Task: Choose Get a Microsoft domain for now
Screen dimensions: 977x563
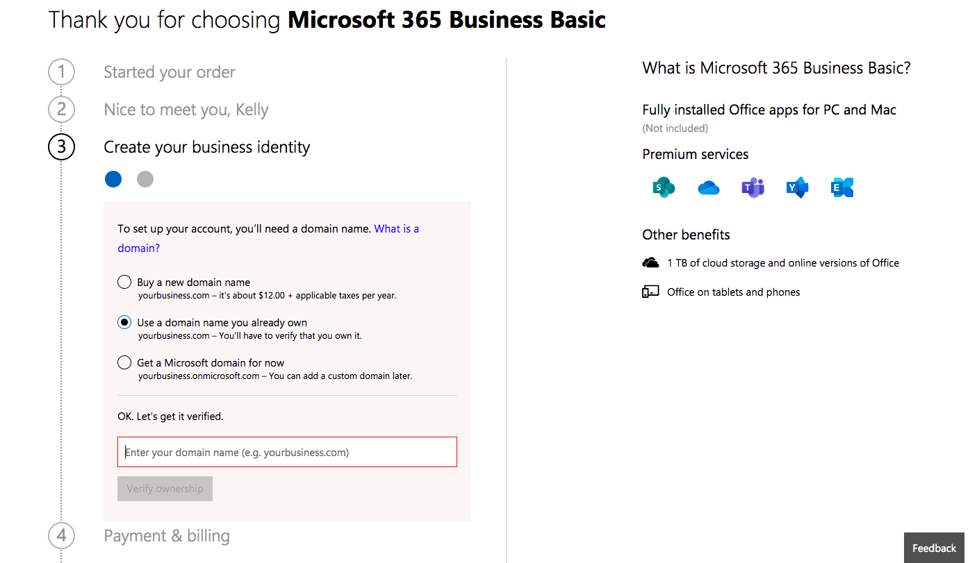Action: [x=124, y=362]
